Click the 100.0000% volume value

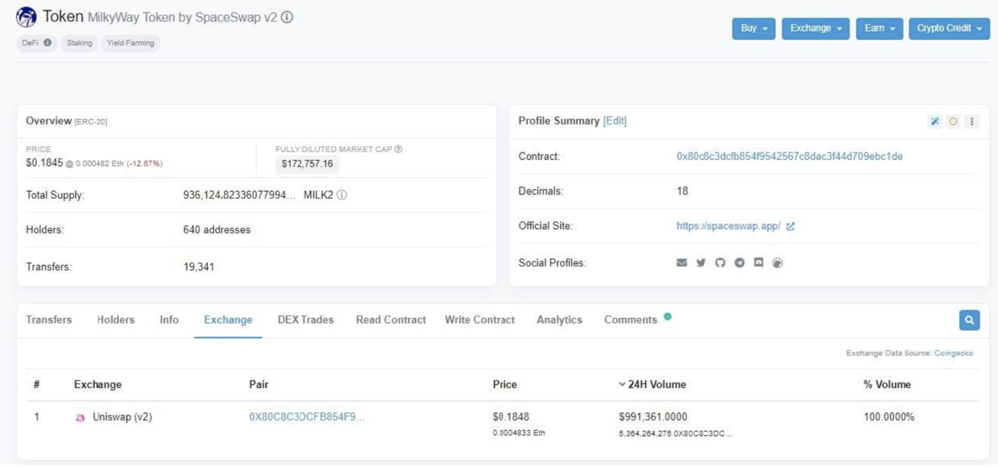889,417
